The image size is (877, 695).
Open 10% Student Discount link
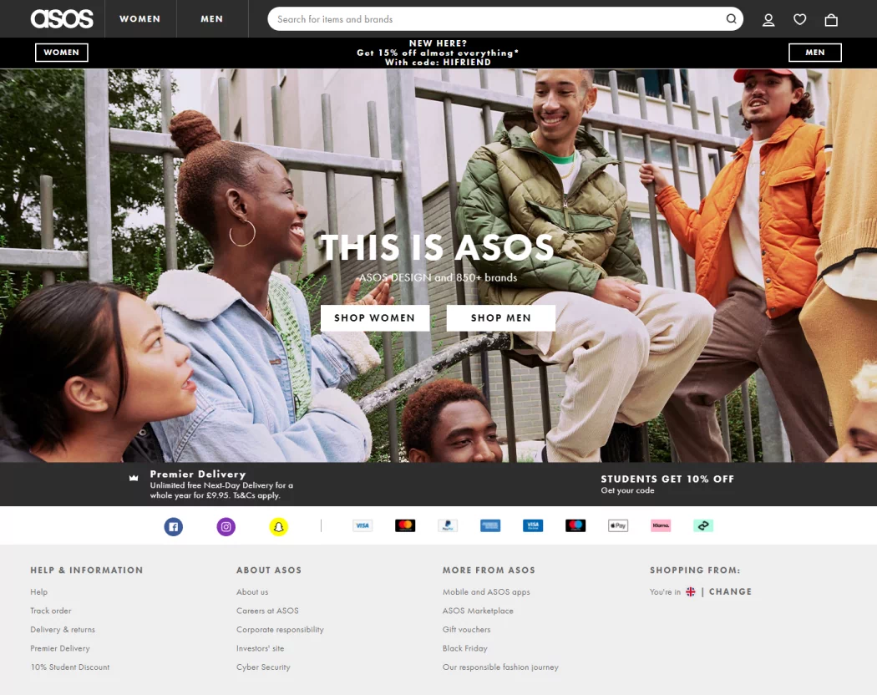[x=70, y=667]
